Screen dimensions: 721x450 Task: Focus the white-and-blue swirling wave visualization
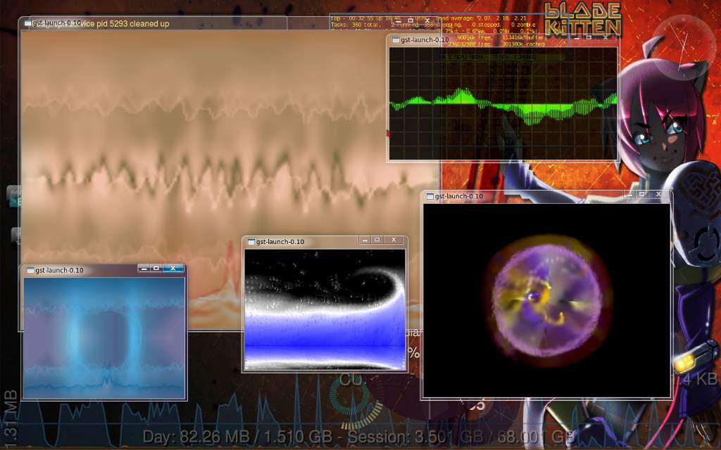click(325, 309)
